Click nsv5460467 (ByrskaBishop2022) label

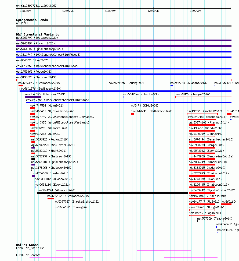(53, 111)
